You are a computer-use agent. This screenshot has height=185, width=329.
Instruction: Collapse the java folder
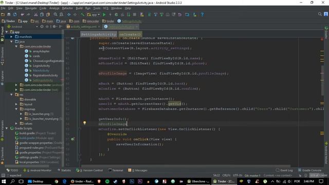[11, 42]
